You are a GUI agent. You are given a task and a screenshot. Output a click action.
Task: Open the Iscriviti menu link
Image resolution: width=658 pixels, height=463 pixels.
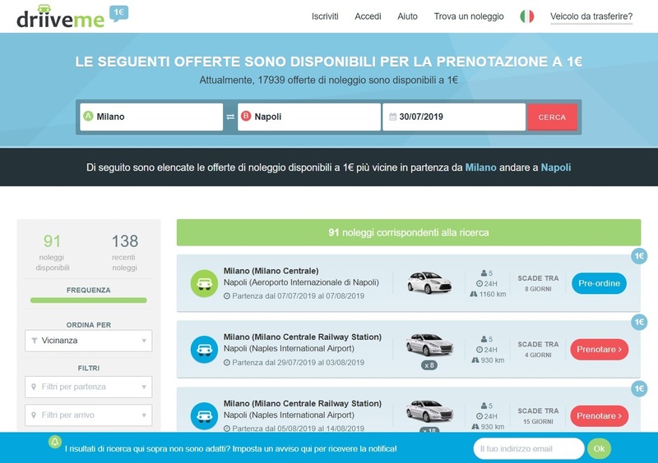pyautogui.click(x=325, y=16)
